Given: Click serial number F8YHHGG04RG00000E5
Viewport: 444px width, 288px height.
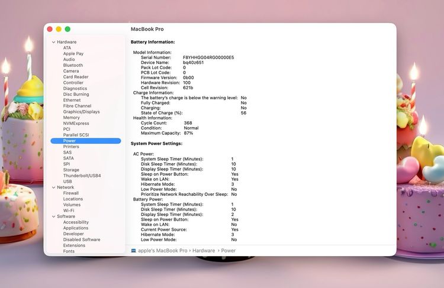Looking at the screenshot, I should pos(208,57).
